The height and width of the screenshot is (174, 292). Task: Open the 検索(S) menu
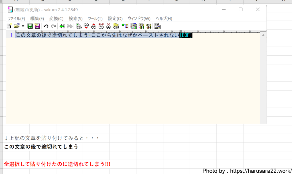[76, 18]
